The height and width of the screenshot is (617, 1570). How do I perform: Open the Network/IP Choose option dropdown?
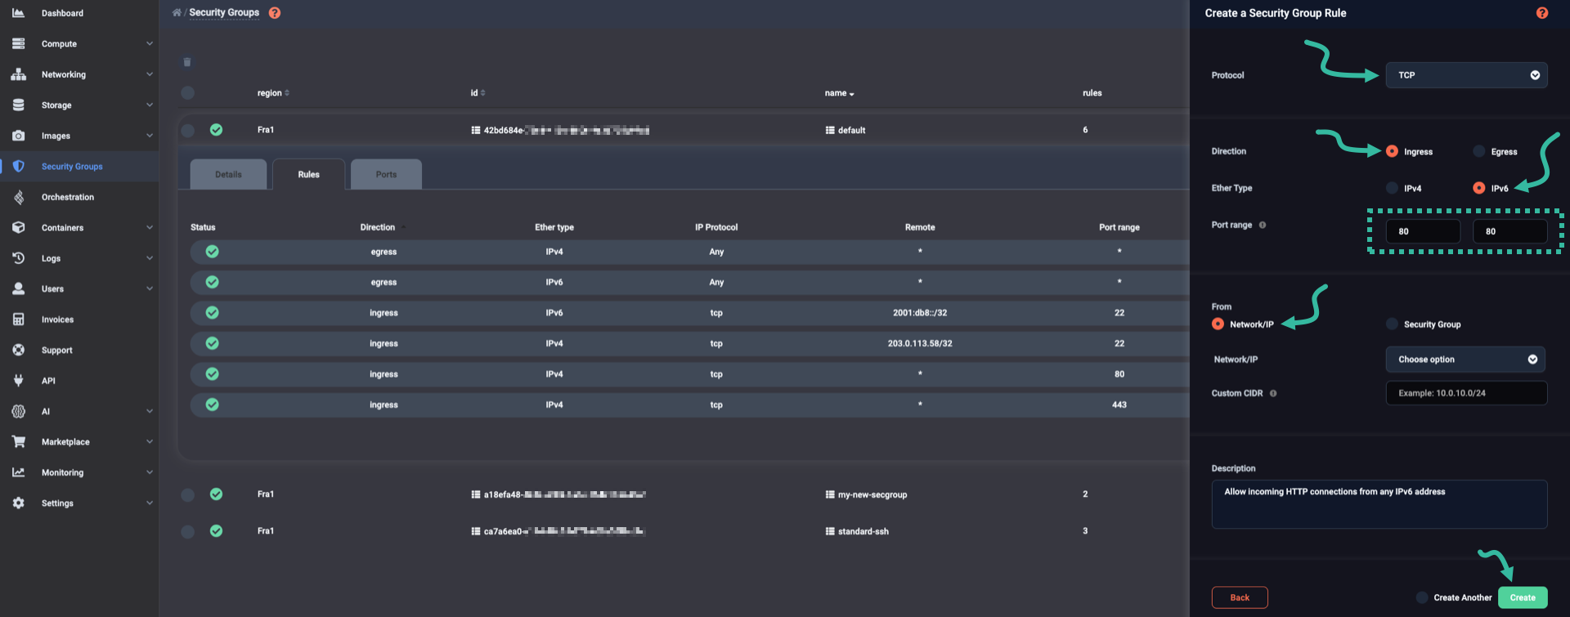(x=1465, y=360)
